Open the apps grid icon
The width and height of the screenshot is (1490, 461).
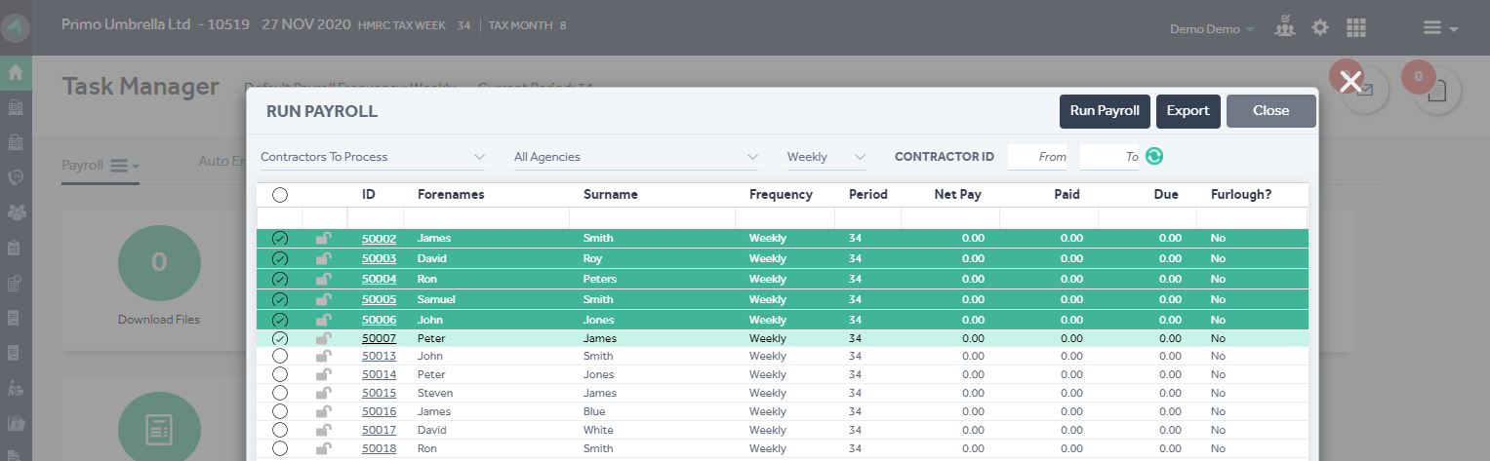tap(1355, 28)
